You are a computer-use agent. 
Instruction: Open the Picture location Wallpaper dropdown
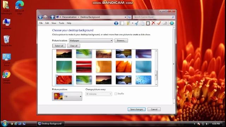pos(91,41)
